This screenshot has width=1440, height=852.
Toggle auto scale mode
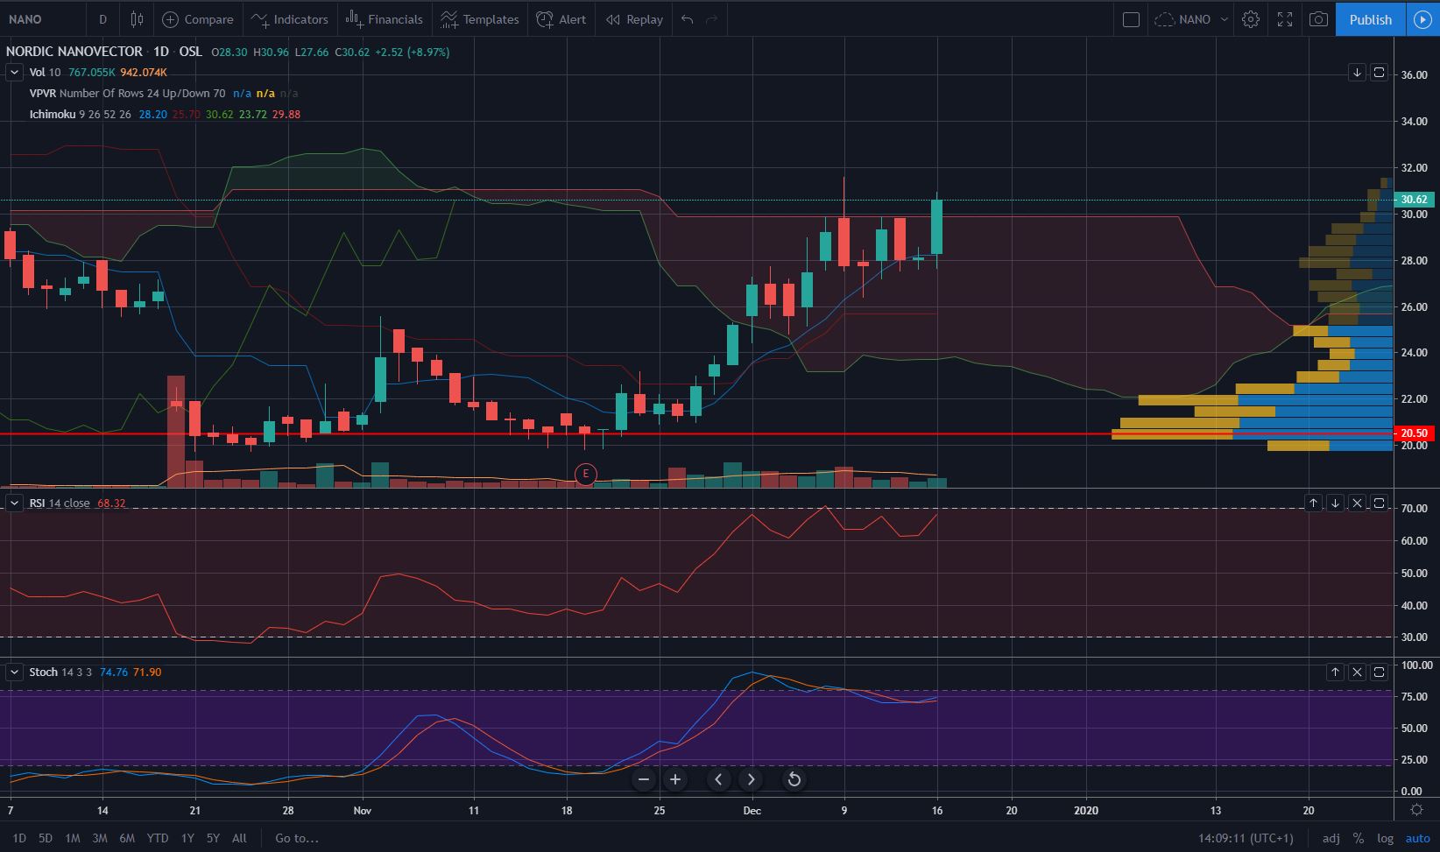1417,838
